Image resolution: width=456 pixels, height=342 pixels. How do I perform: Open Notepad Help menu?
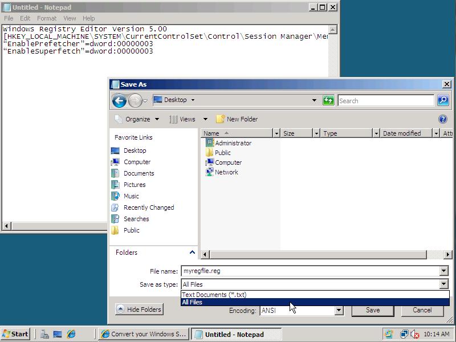pos(89,18)
